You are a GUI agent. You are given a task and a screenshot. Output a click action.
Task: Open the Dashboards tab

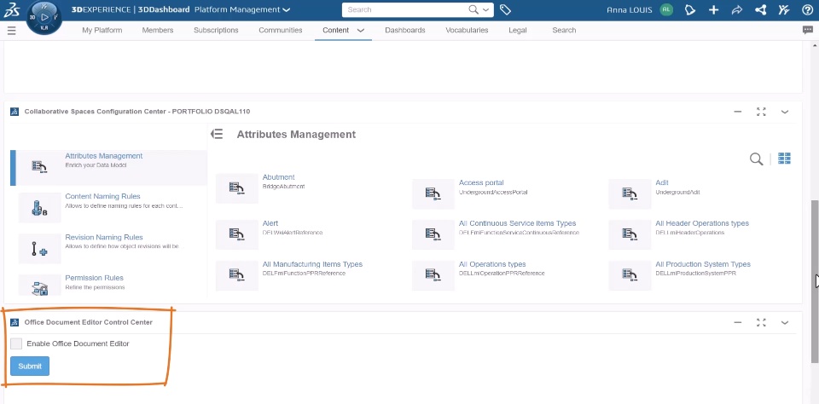point(404,31)
